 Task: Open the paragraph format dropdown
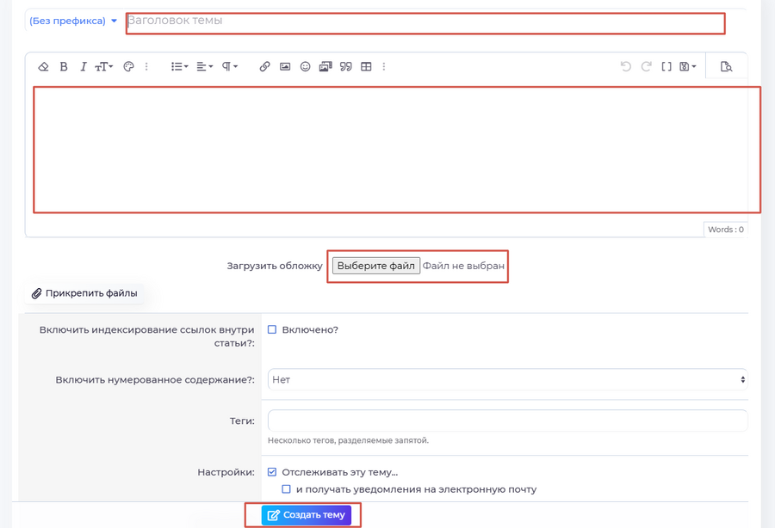click(x=230, y=66)
